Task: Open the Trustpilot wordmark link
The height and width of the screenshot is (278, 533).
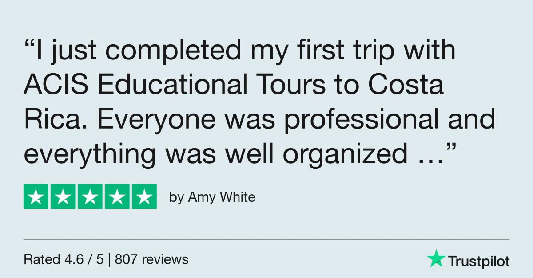Action: click(478, 261)
